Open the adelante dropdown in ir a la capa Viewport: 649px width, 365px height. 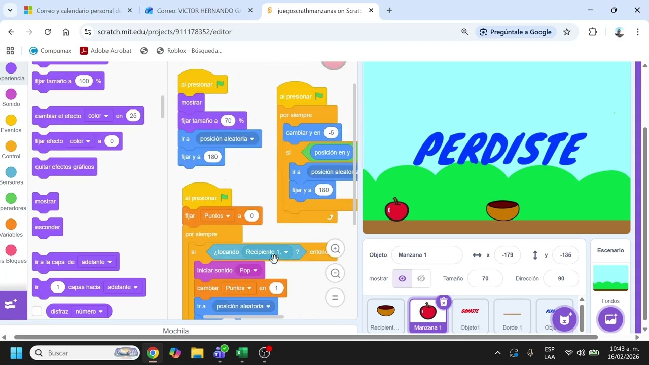[x=96, y=262]
